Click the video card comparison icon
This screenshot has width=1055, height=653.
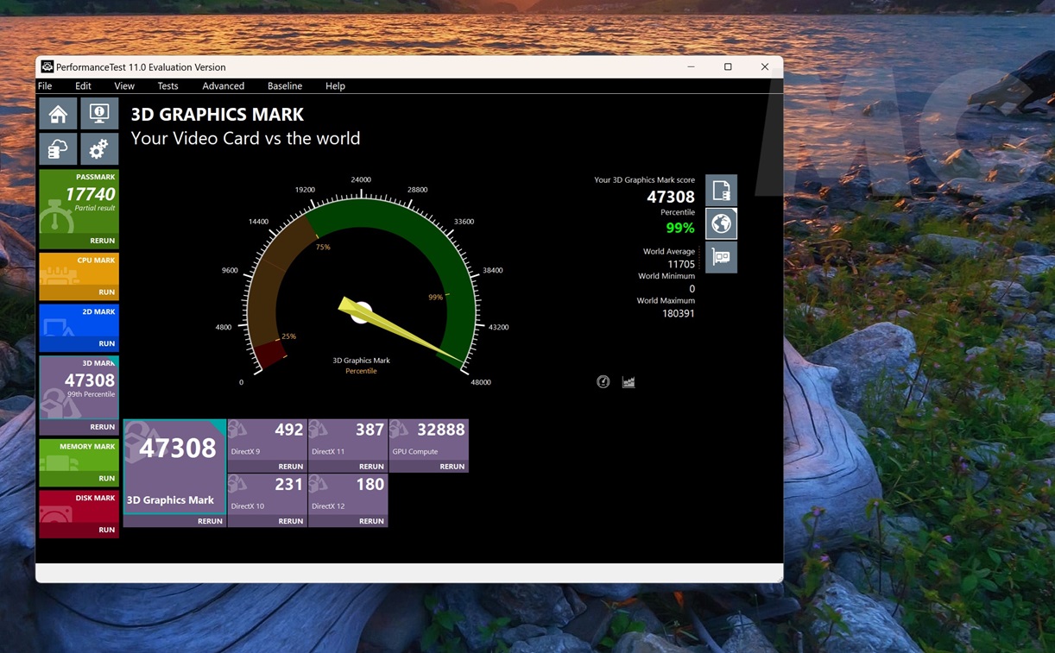(721, 257)
